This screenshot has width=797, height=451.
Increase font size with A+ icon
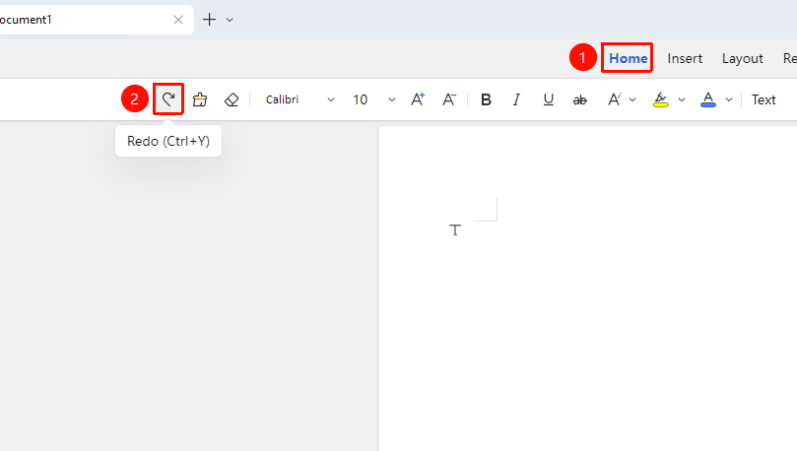click(418, 99)
